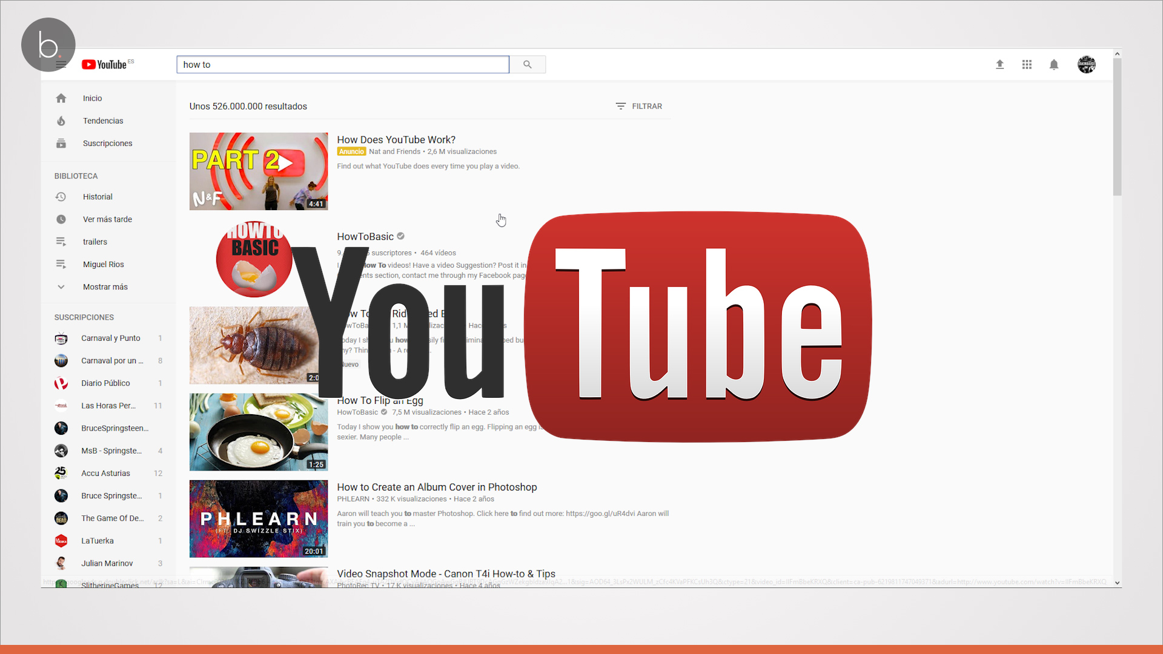Click the SUSCRIPCIONES section heading

pos(84,317)
